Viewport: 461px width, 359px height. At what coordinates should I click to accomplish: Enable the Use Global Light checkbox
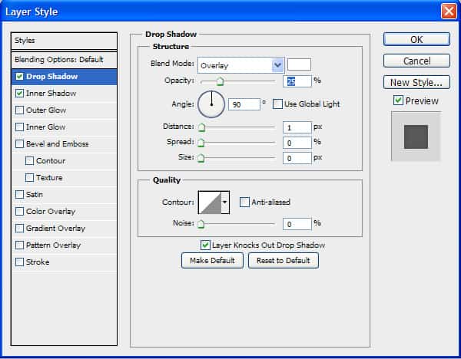pyautogui.click(x=277, y=104)
